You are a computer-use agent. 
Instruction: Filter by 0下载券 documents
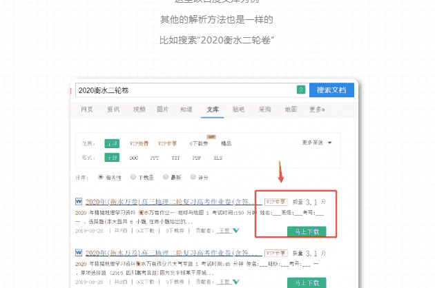[199, 143]
